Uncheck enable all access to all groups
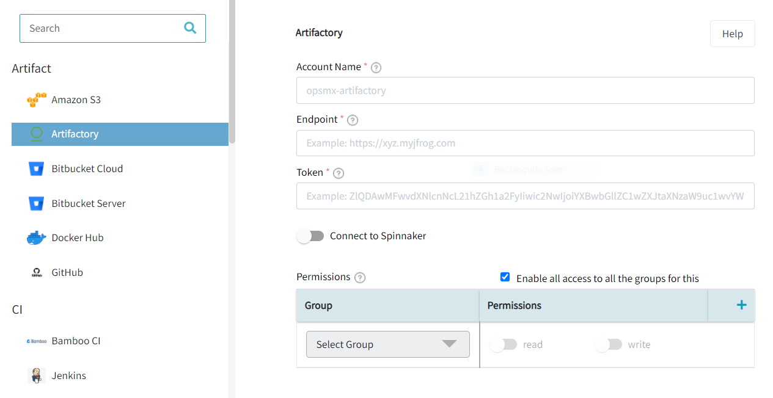Viewport: 773px width, 398px height. (x=505, y=277)
